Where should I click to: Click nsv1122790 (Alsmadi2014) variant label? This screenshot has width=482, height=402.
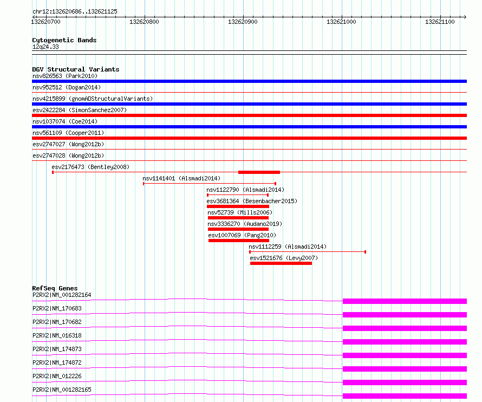[245, 190]
